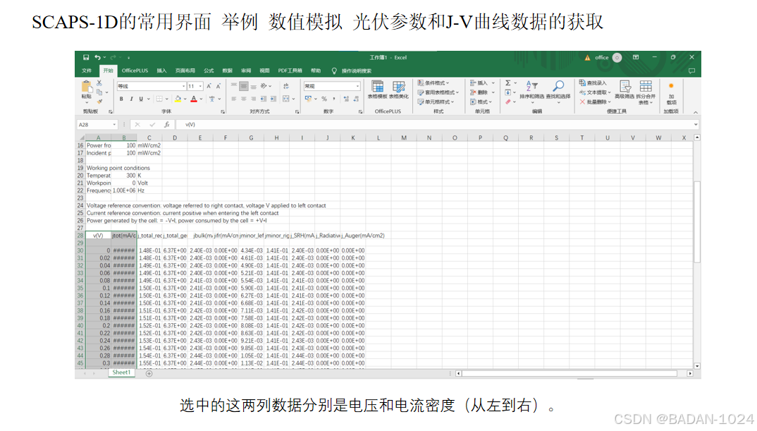Click the Sheet1 worksheet tab
The width and height of the screenshot is (757, 431).
coord(121,372)
